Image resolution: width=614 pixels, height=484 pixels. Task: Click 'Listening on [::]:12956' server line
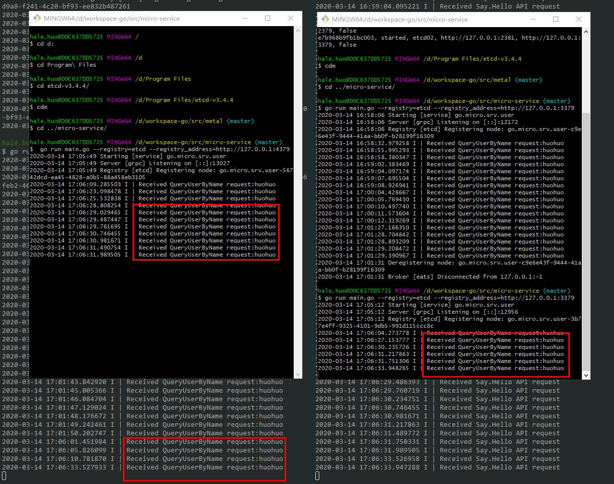pos(418,312)
